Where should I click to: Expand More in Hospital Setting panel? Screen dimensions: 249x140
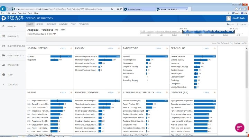[63, 48]
